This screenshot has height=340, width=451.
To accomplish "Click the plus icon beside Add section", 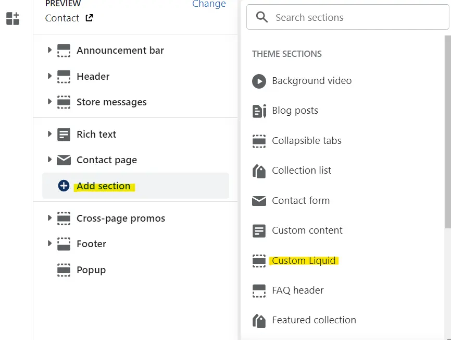I will [64, 186].
